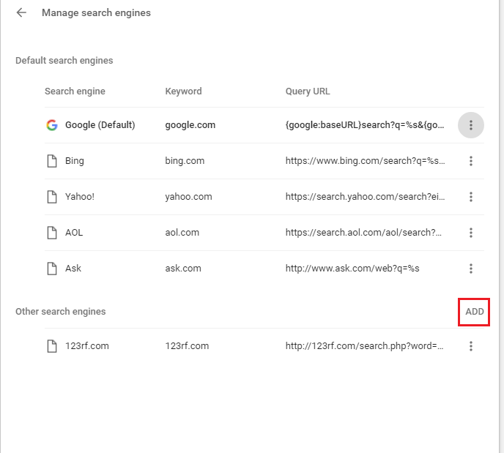Click the page icon beside 123rf.com name
Viewport: 504px width, 453px height.
[x=52, y=346]
